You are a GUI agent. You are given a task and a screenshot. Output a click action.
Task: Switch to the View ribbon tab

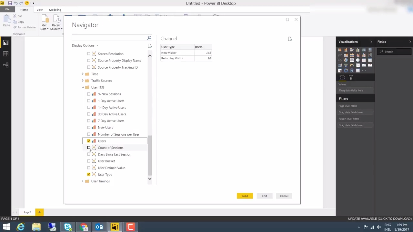[x=40, y=10]
